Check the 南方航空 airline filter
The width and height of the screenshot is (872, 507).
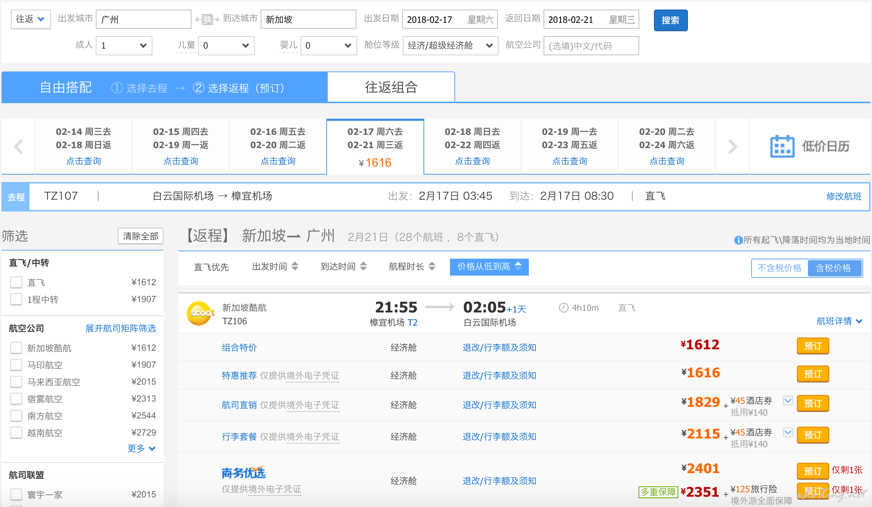click(16, 416)
